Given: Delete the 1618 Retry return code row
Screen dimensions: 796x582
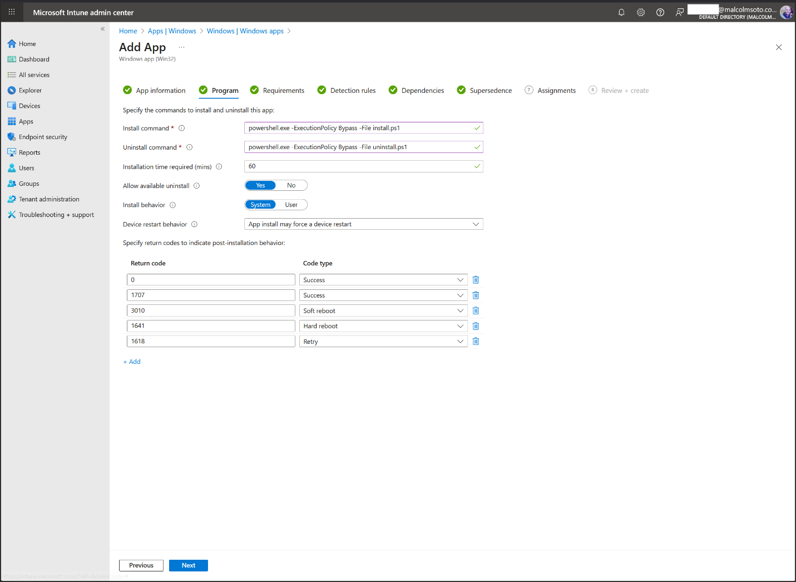Looking at the screenshot, I should click(476, 342).
